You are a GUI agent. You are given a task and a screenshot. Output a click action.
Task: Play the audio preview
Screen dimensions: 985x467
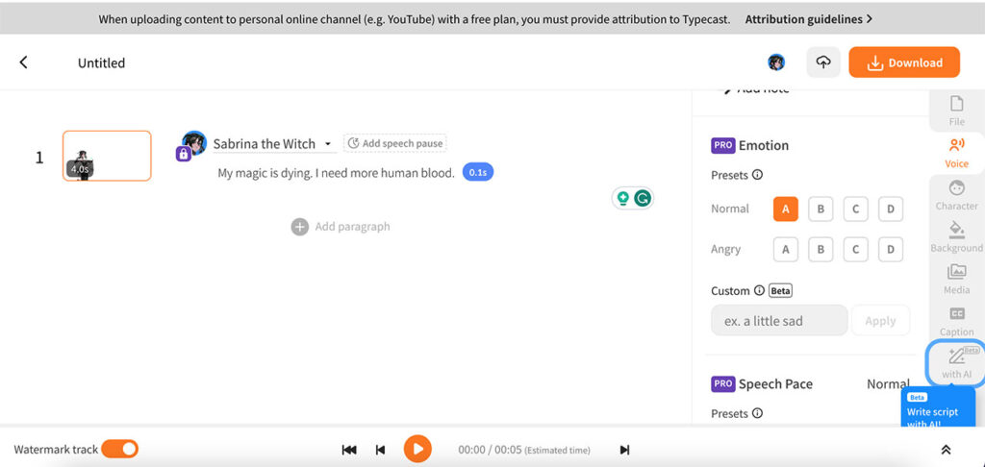coord(417,449)
